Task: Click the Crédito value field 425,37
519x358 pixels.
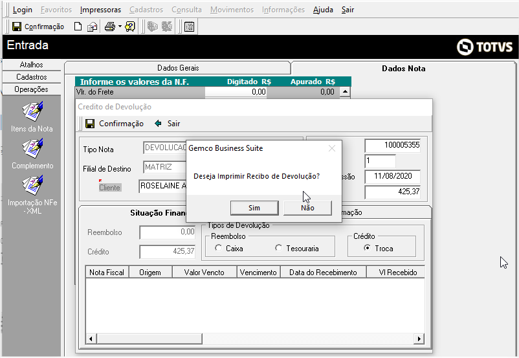Action: (x=168, y=252)
